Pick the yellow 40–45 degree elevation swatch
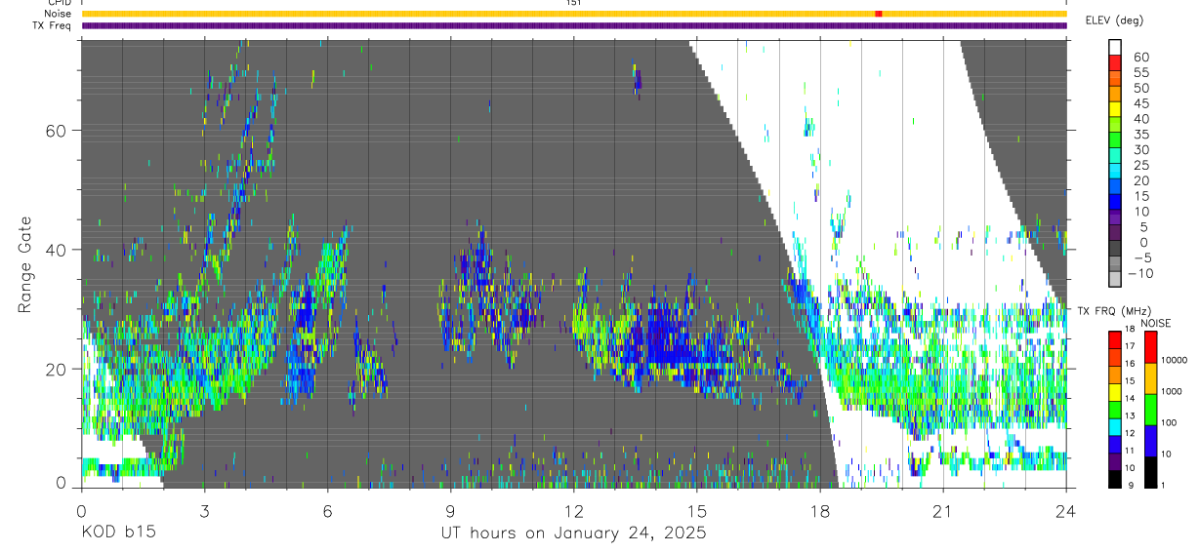 click(x=1115, y=110)
